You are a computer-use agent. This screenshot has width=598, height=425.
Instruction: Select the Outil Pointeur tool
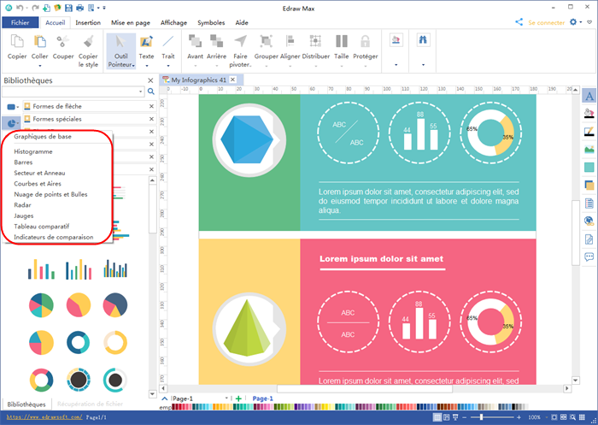tap(121, 50)
